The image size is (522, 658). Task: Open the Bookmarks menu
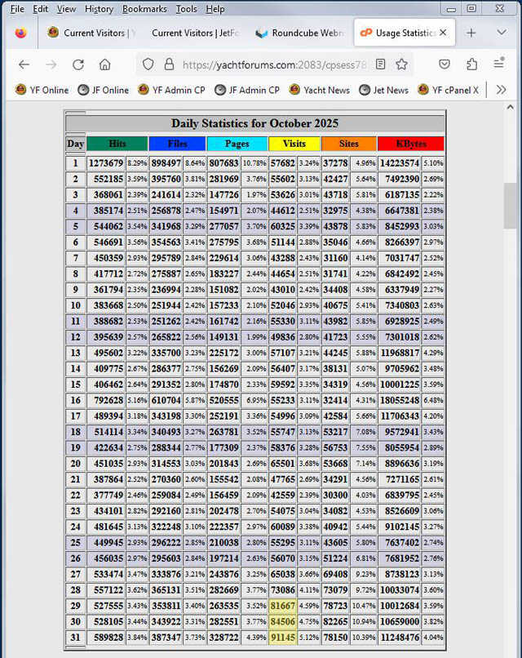(144, 9)
